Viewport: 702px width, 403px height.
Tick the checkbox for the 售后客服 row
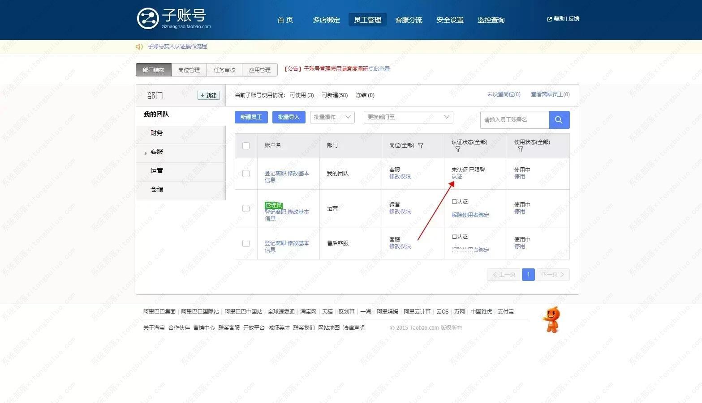pyautogui.click(x=246, y=243)
